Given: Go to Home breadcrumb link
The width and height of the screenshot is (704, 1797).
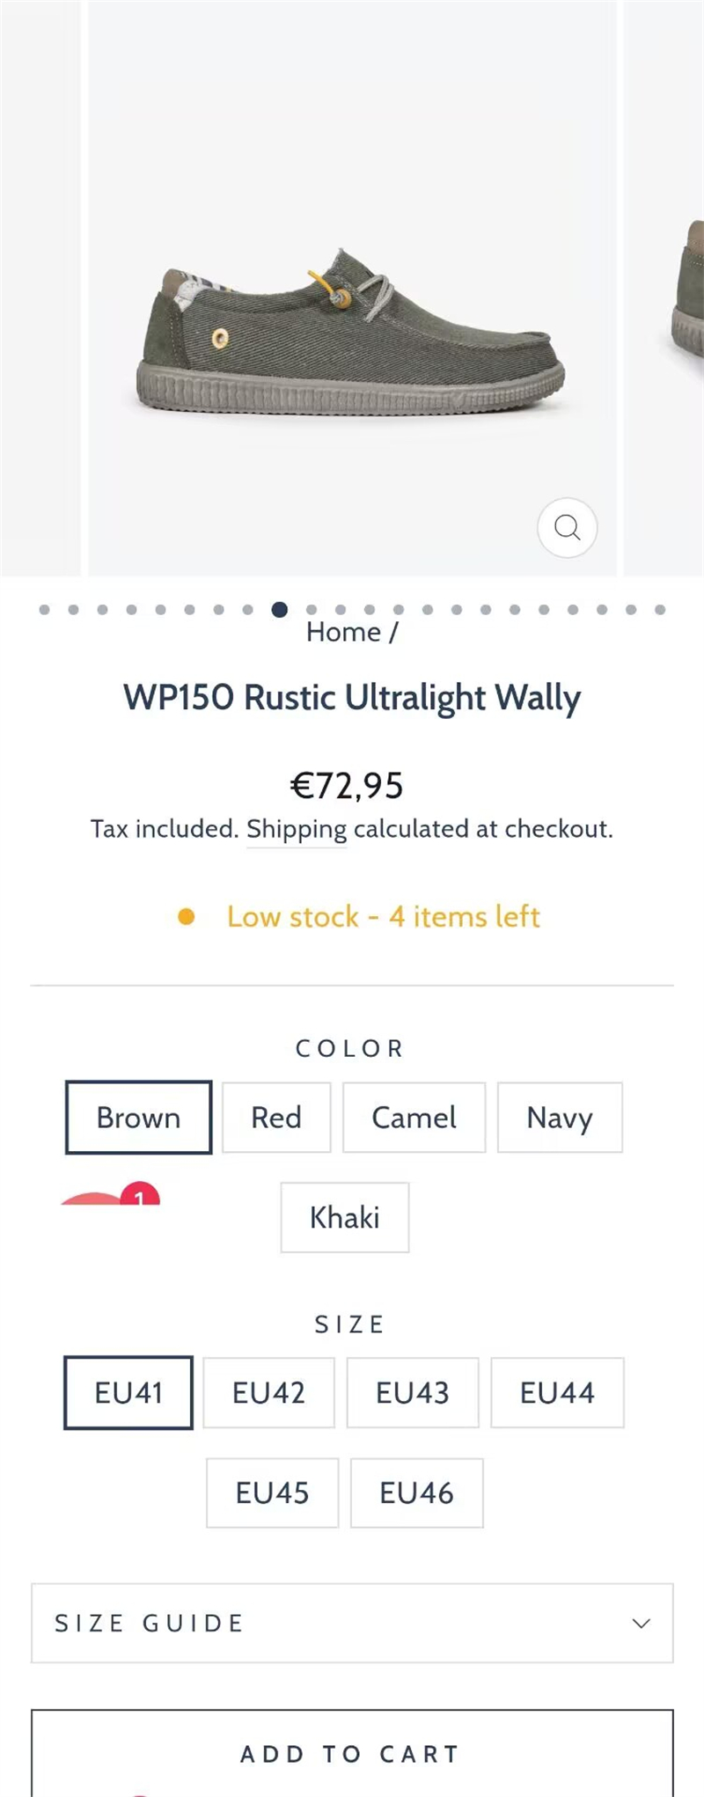Looking at the screenshot, I should pyautogui.click(x=343, y=632).
